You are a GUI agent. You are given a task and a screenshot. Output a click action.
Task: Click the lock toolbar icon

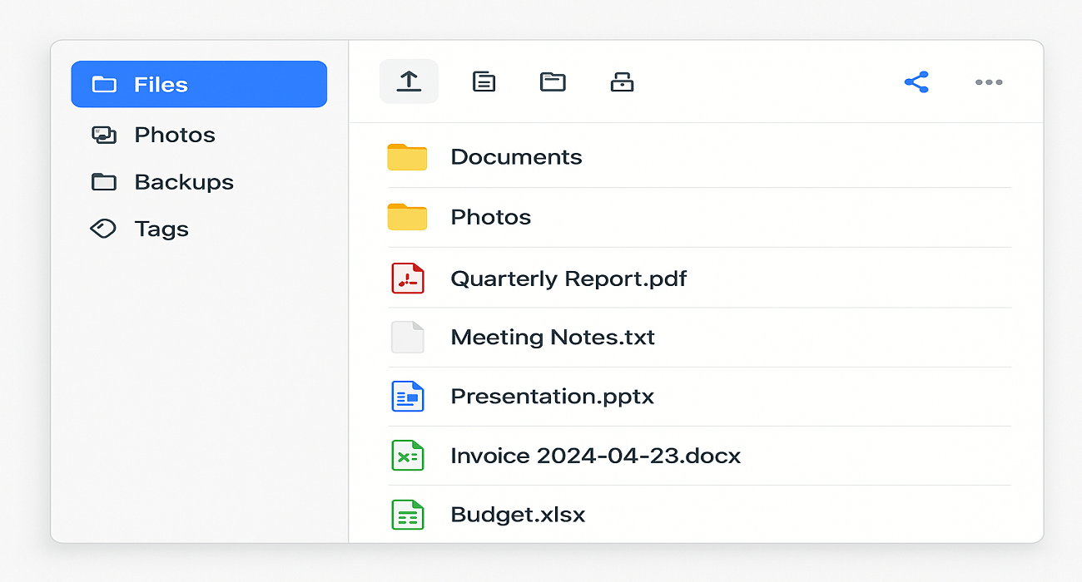pos(622,81)
